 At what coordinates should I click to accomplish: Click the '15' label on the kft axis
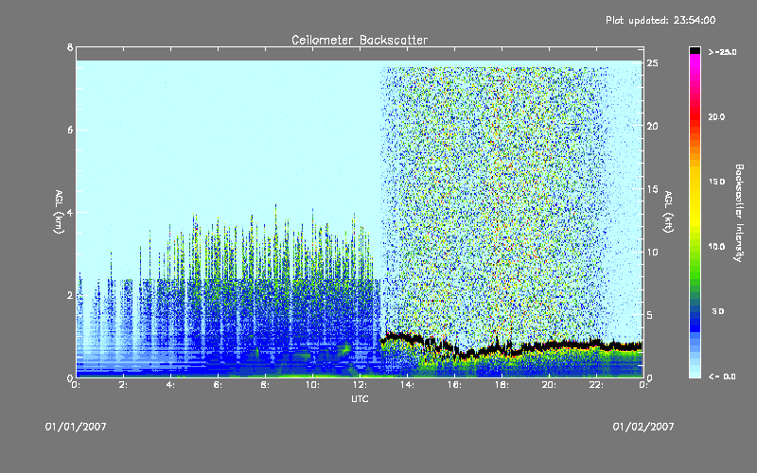pos(653,189)
